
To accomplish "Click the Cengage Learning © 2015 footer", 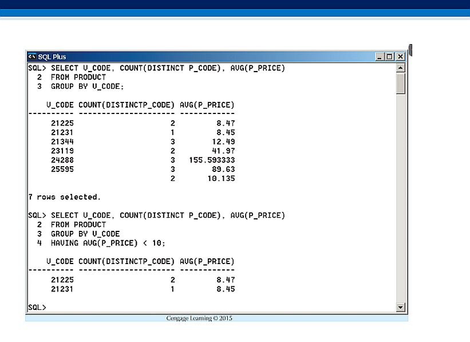I will coord(199,318).
